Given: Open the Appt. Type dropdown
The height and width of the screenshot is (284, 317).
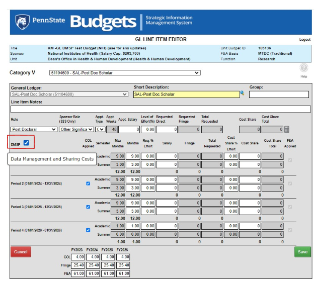Looking at the screenshot, I should tap(100, 129).
